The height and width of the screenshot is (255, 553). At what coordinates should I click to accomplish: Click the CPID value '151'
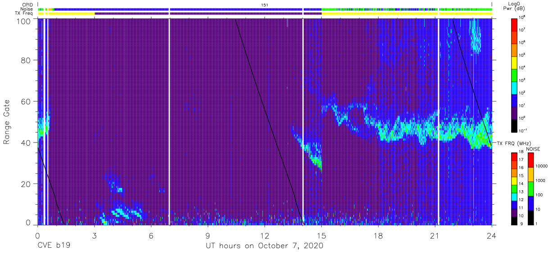pyautogui.click(x=265, y=4)
